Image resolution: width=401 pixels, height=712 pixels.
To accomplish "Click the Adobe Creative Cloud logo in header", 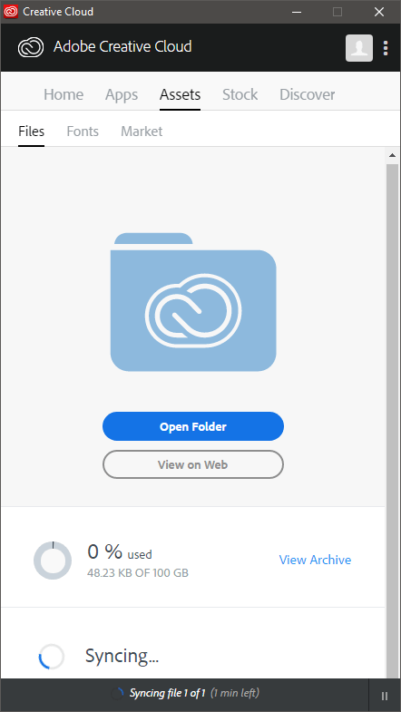I will [31, 47].
